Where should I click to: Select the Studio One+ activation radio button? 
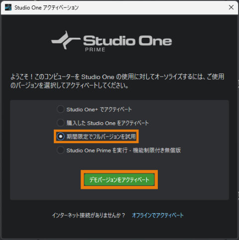click(x=60, y=109)
